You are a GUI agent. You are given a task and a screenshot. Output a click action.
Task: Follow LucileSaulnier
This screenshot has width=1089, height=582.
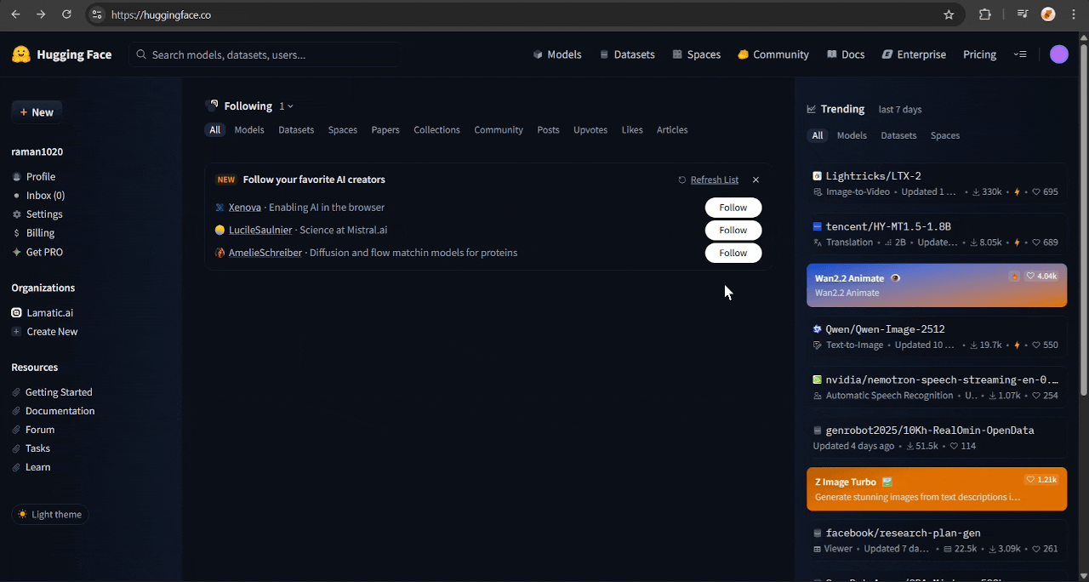click(x=733, y=230)
